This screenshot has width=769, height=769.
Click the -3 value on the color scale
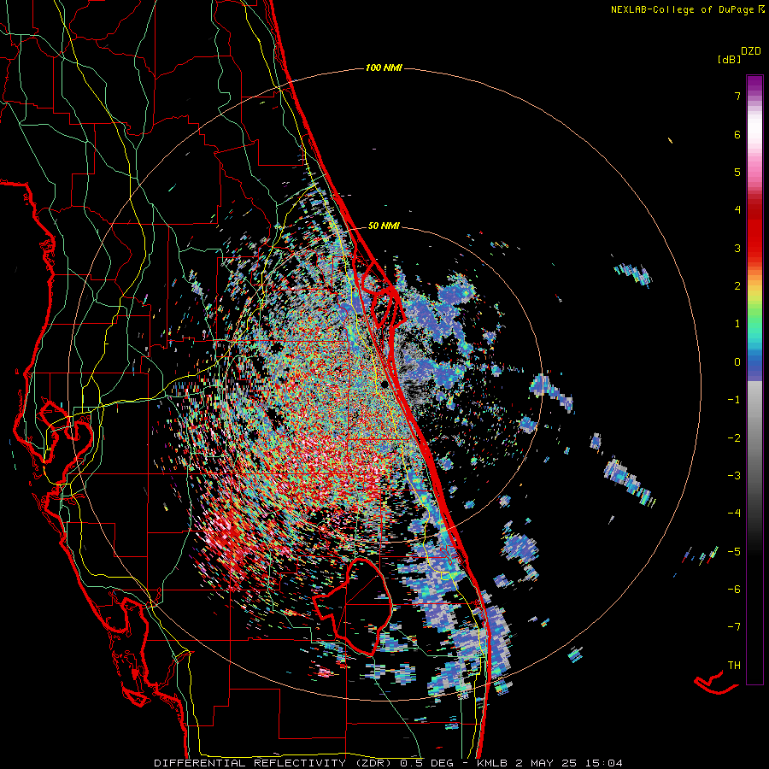[734, 476]
